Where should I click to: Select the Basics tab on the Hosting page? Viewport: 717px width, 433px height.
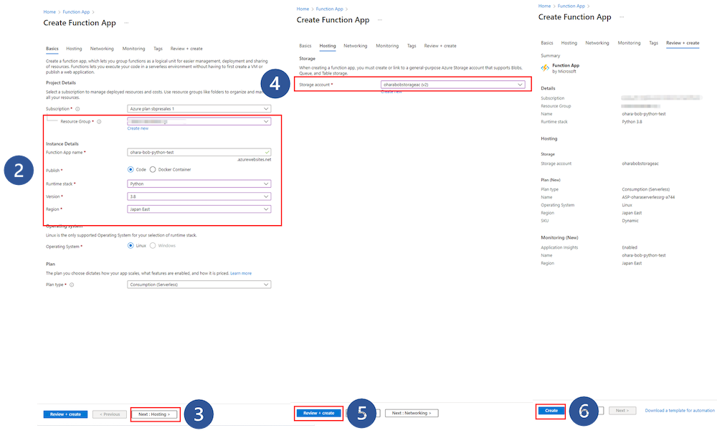pyautogui.click(x=305, y=46)
